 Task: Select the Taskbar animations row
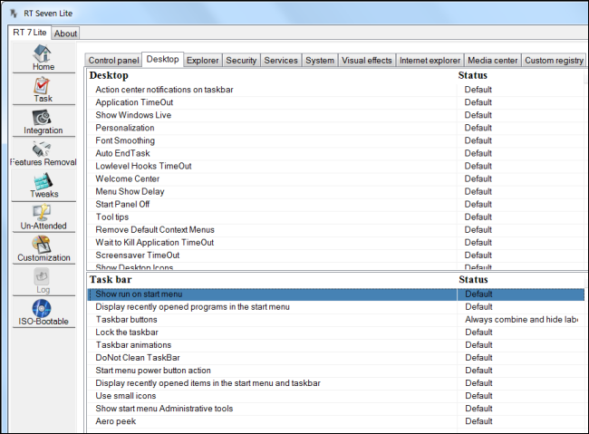click(336, 345)
